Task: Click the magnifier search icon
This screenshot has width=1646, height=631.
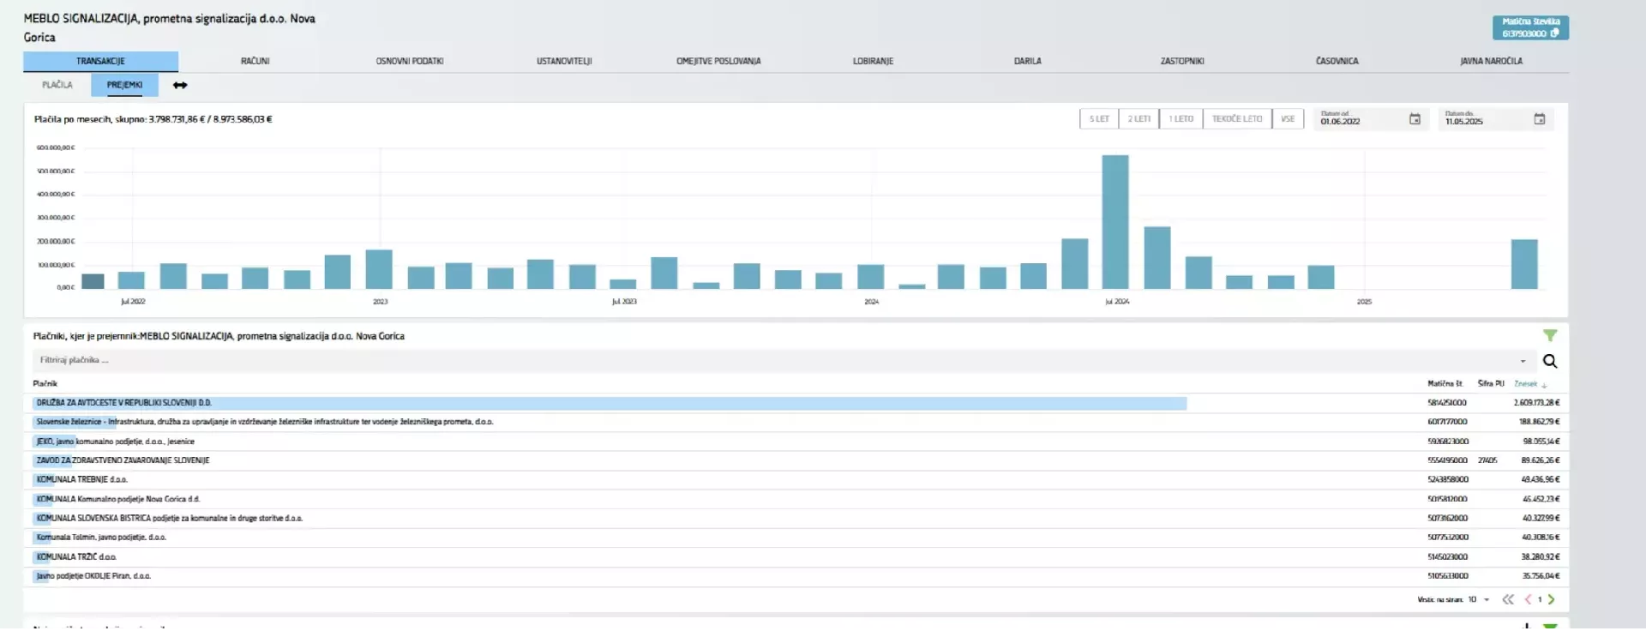Action: (1549, 361)
